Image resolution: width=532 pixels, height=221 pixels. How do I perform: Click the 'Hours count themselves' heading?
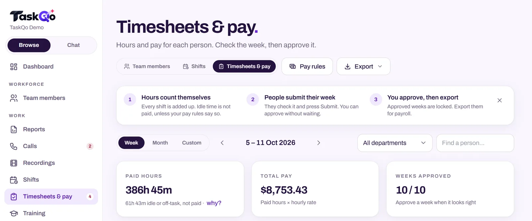(176, 97)
